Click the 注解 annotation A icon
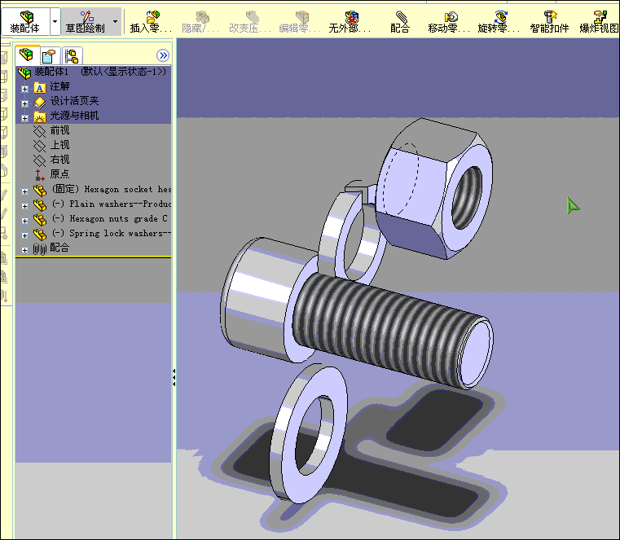 (x=40, y=87)
